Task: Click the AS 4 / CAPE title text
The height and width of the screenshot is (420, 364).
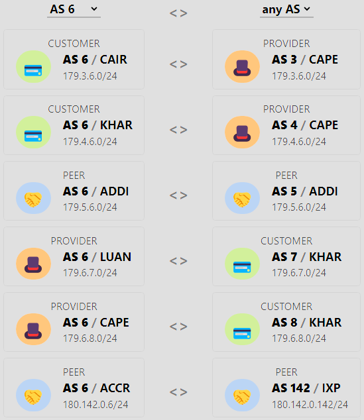Action: click(305, 125)
